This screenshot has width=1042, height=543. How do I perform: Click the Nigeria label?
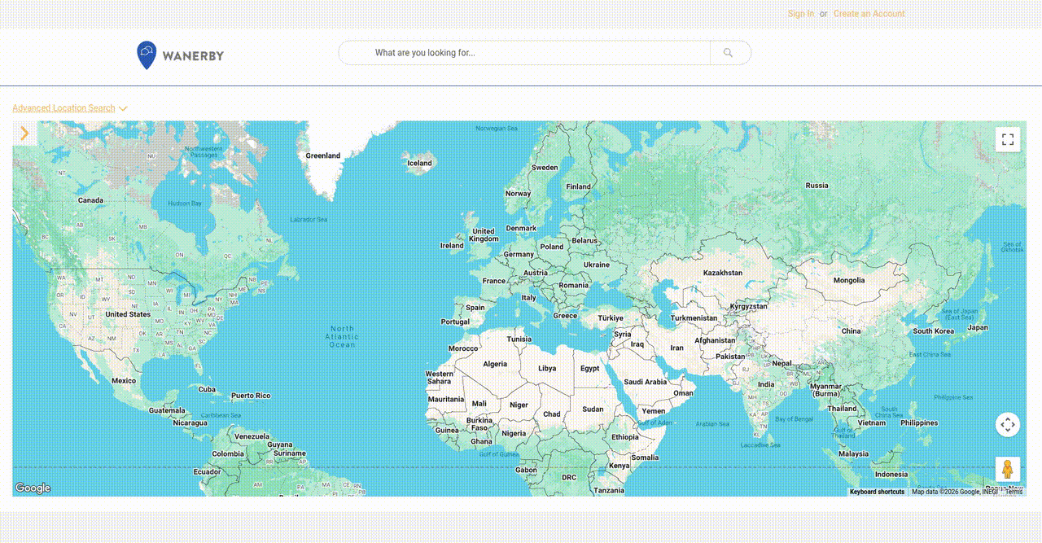click(514, 433)
